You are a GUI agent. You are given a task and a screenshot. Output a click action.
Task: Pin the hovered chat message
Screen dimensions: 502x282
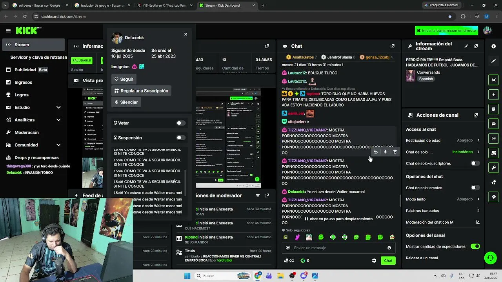click(x=385, y=152)
